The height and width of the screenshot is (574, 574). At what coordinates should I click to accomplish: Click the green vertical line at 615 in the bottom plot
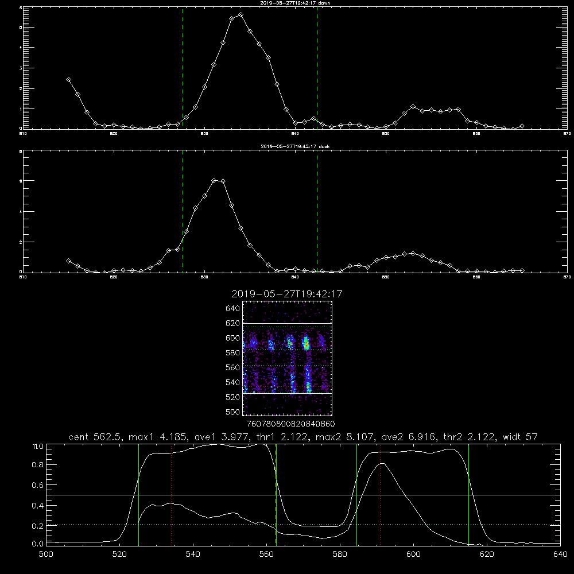pyautogui.click(x=468, y=494)
